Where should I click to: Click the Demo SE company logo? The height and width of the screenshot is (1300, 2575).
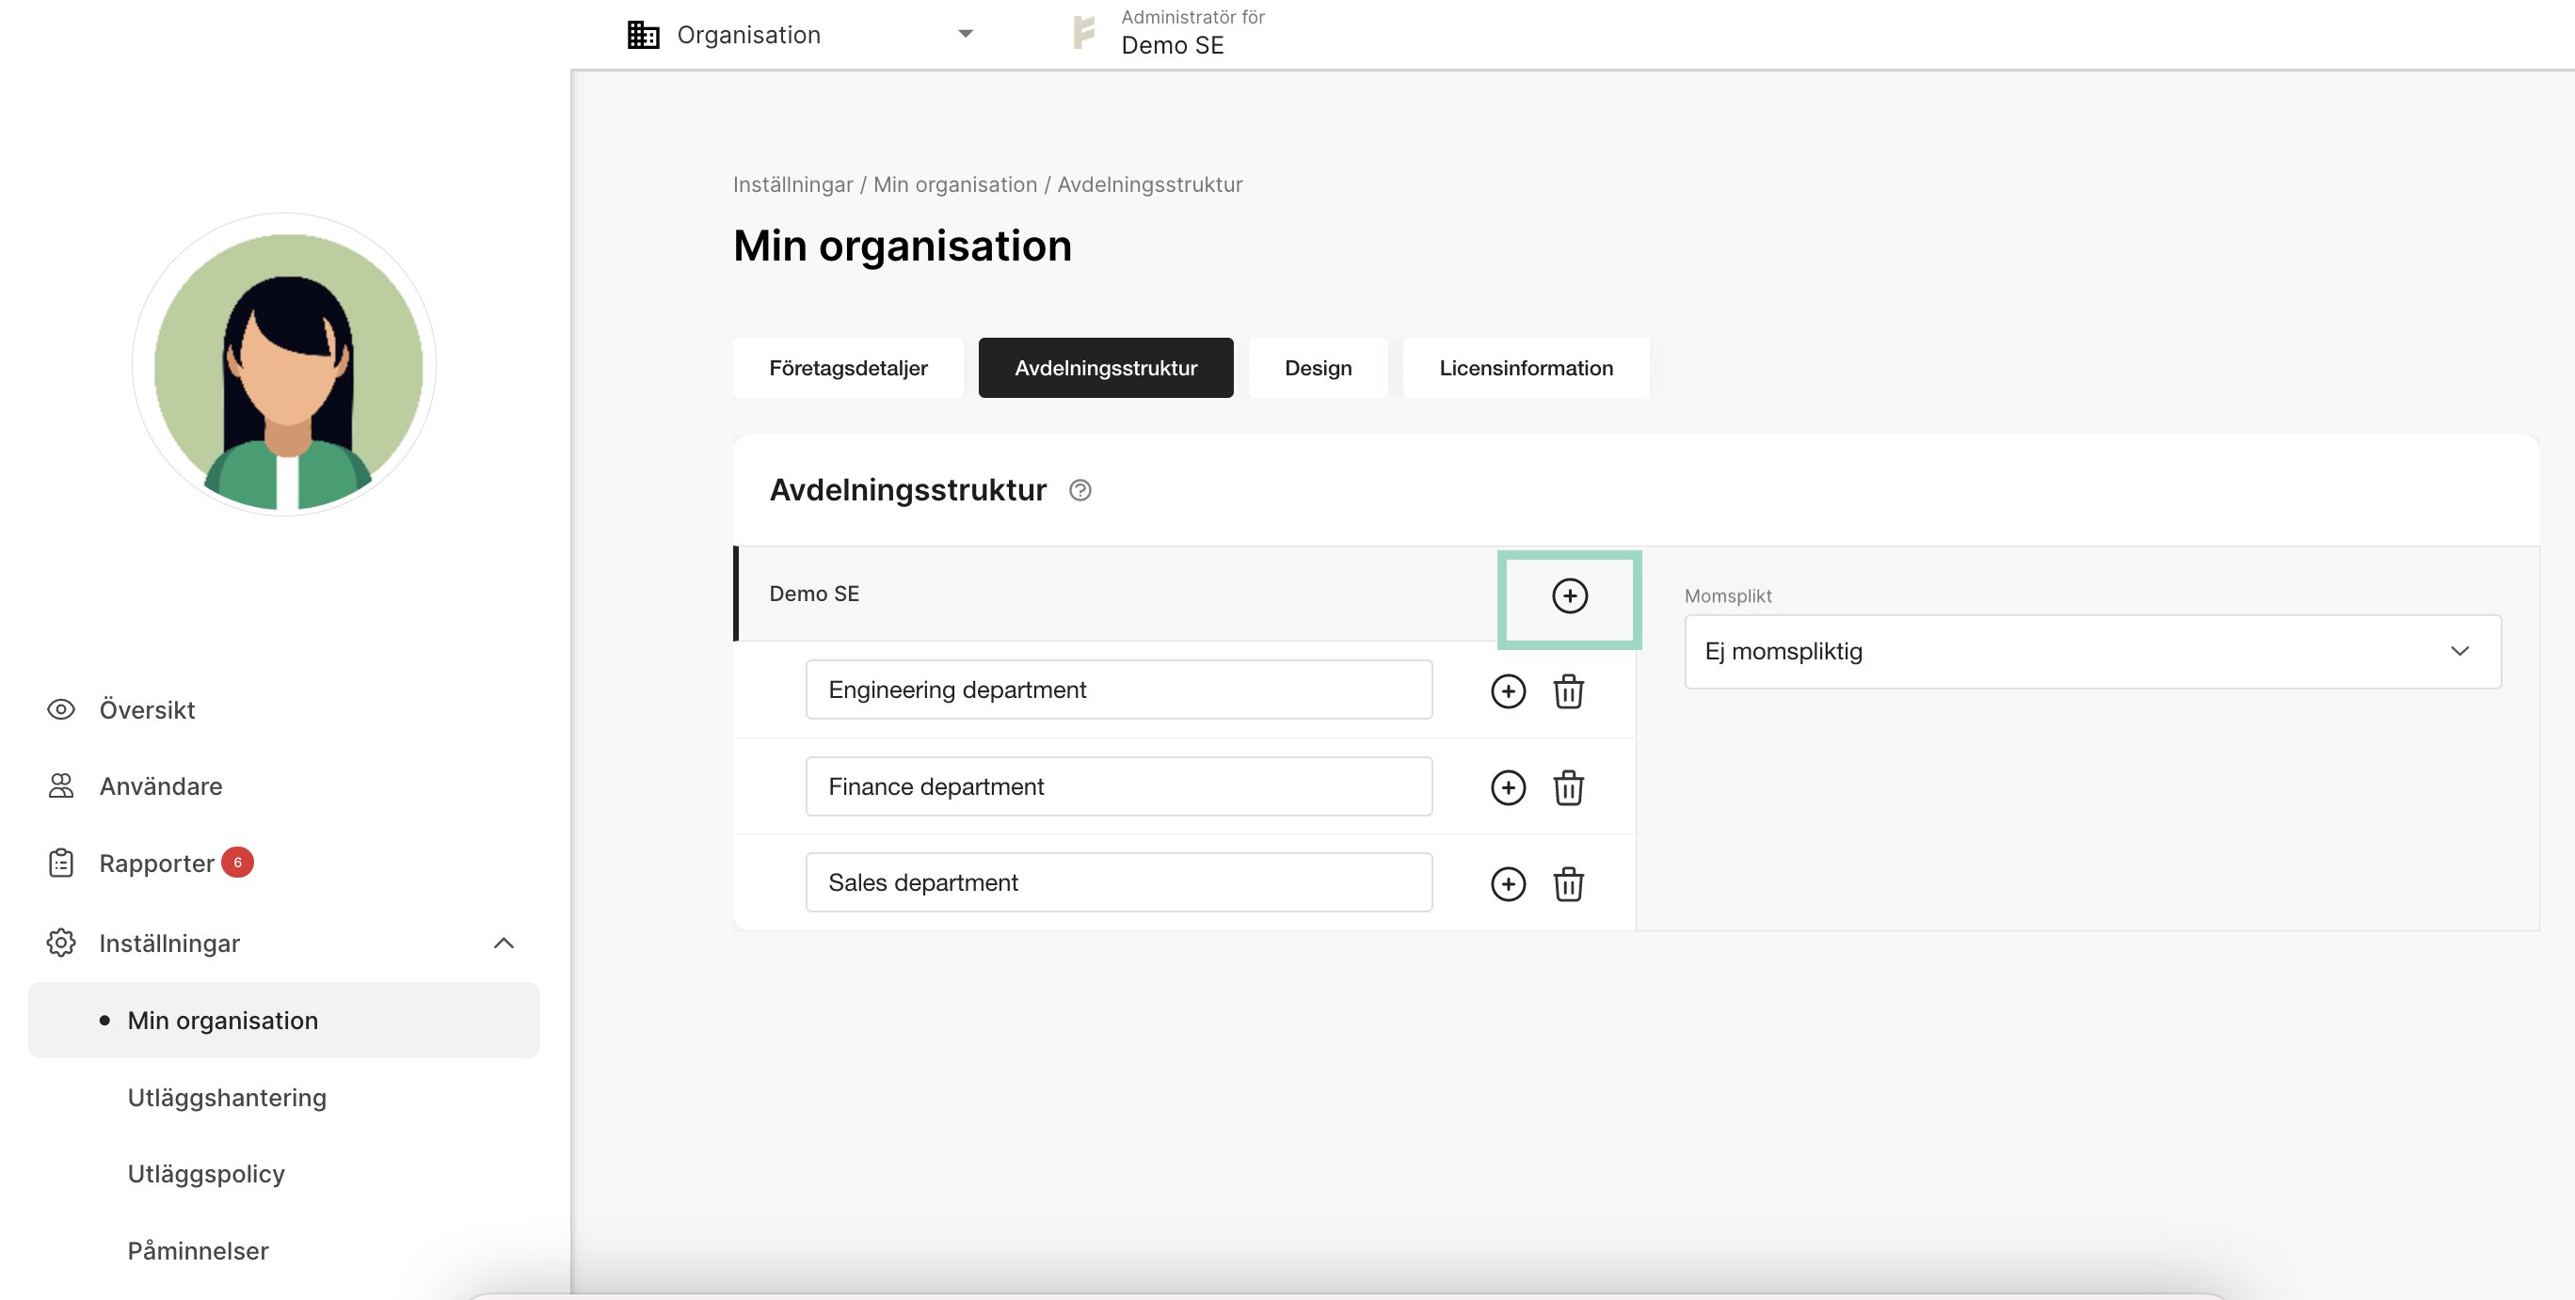pos(1083,32)
